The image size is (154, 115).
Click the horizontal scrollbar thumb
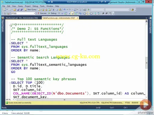coord(65,100)
